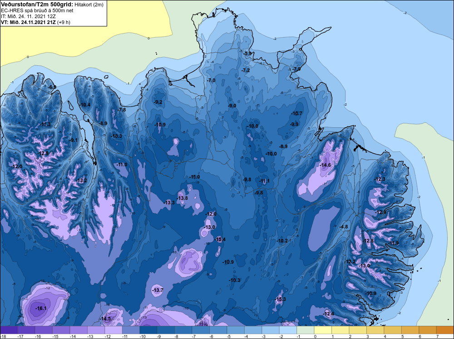Click the -13.7 temperature label

[x=158, y=290]
